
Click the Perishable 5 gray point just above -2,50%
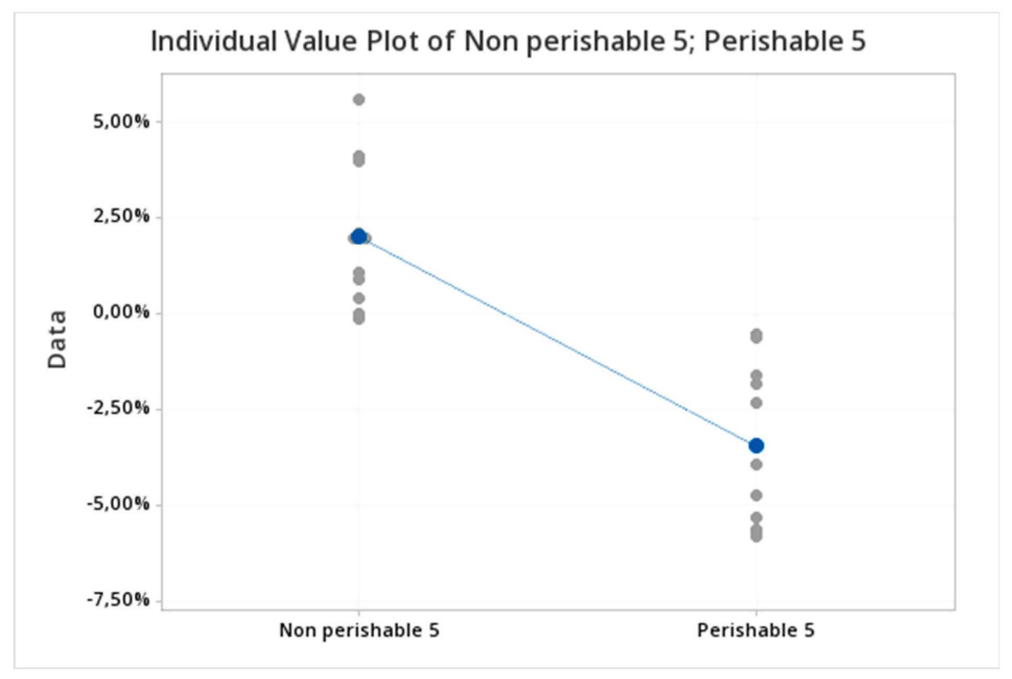[x=756, y=403]
